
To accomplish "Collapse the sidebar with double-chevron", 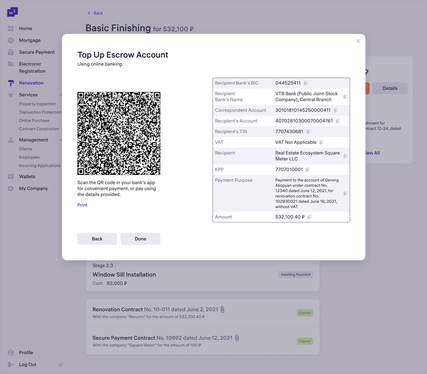I will [60, 364].
